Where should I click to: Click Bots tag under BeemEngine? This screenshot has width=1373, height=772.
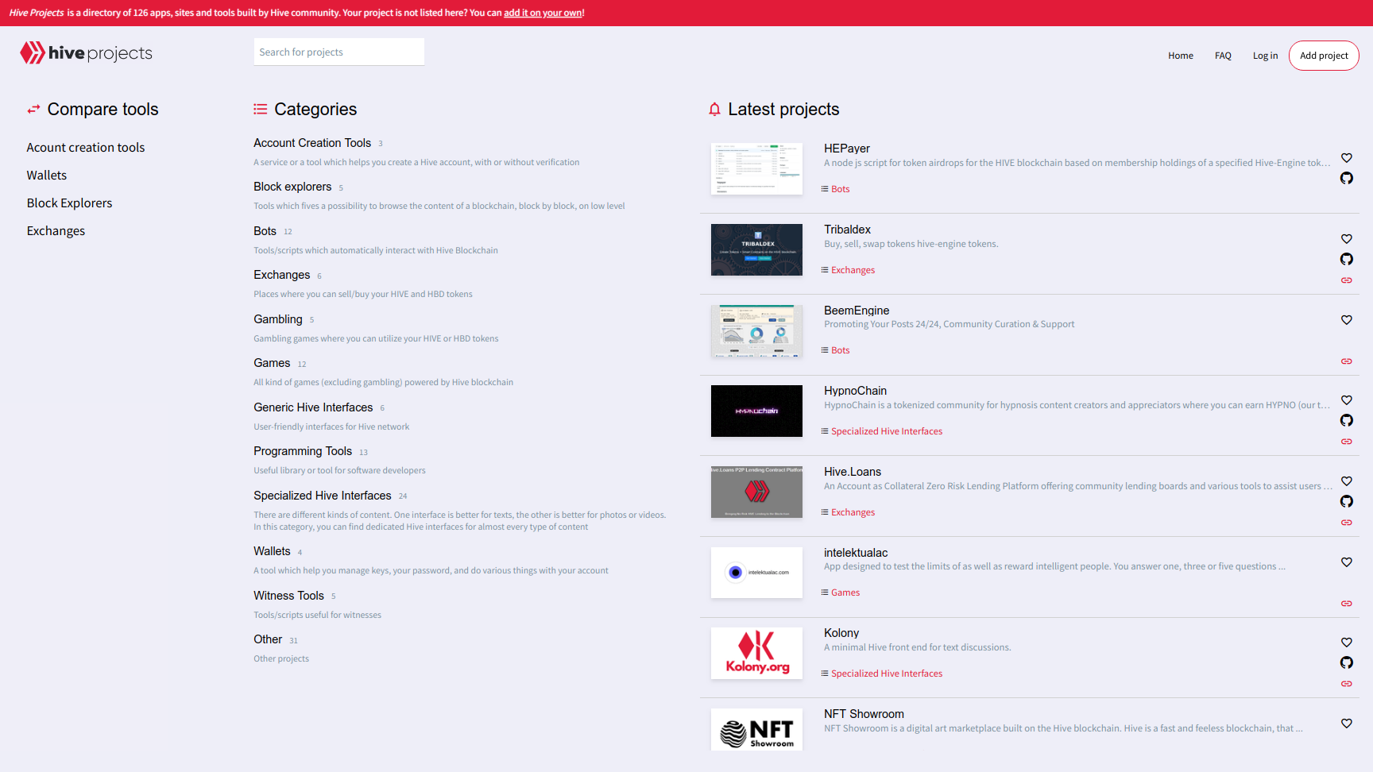point(840,350)
